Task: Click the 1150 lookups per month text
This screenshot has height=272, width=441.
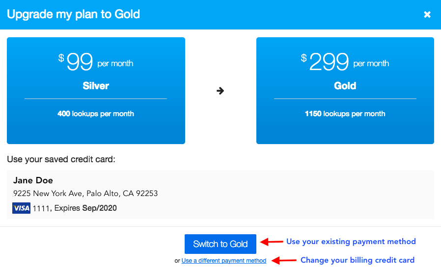Action: tap(345, 114)
